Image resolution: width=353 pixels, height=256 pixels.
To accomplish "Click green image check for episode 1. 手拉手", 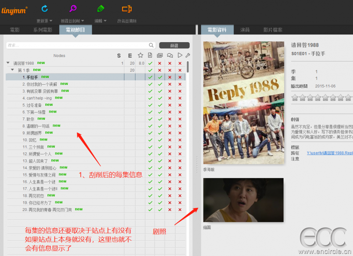I will 160,77.
